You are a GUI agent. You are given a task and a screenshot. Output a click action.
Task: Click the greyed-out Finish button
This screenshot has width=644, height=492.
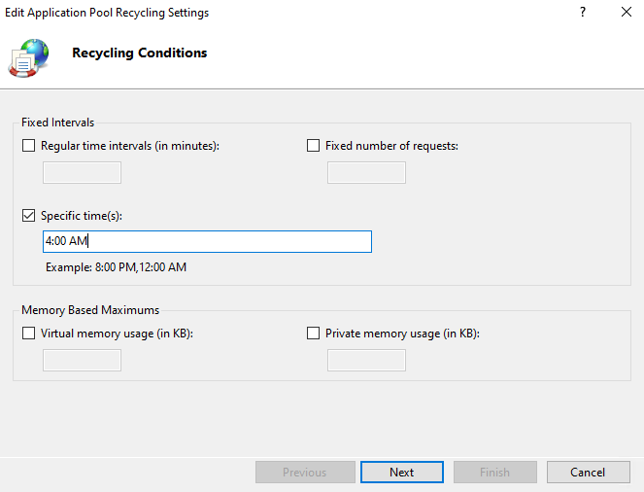[494, 473]
